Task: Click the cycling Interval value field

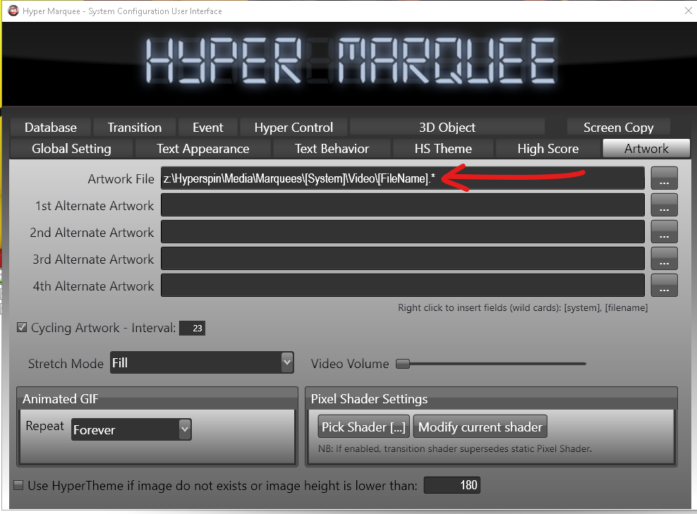Action: pyautogui.click(x=192, y=329)
